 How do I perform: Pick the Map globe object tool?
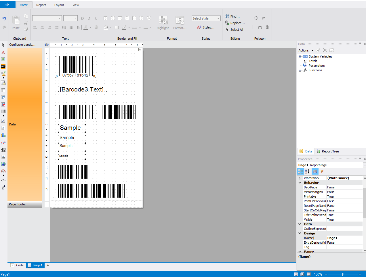(3, 164)
